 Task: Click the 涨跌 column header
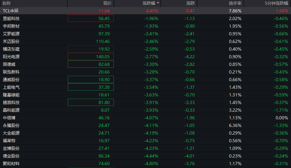click(190, 3)
